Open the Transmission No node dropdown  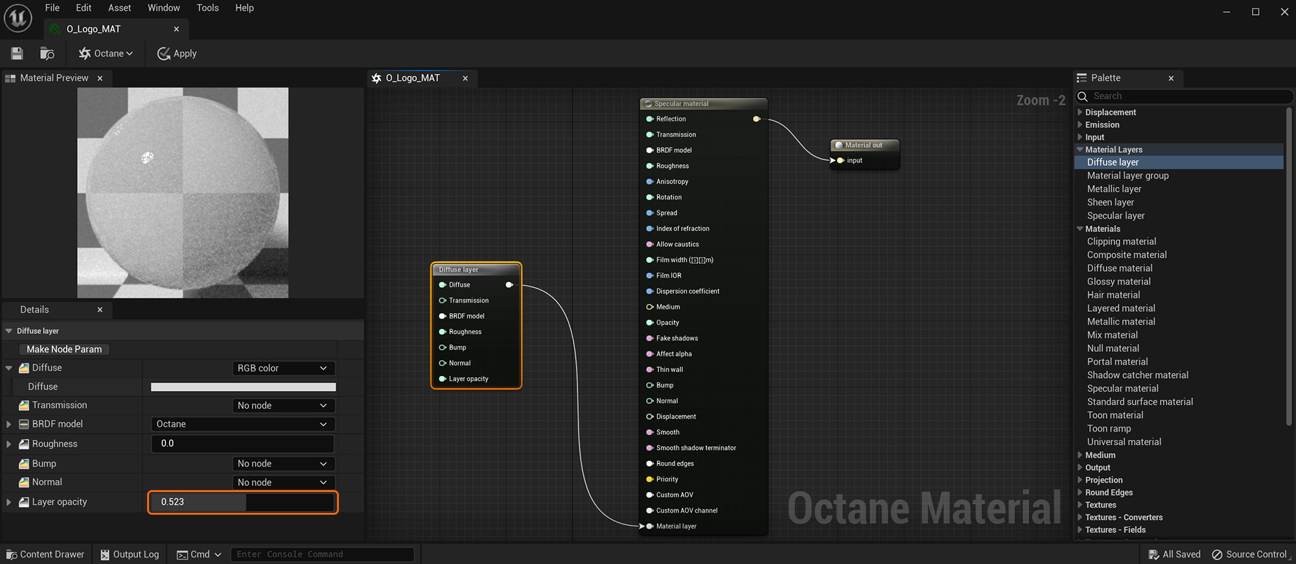(x=283, y=405)
